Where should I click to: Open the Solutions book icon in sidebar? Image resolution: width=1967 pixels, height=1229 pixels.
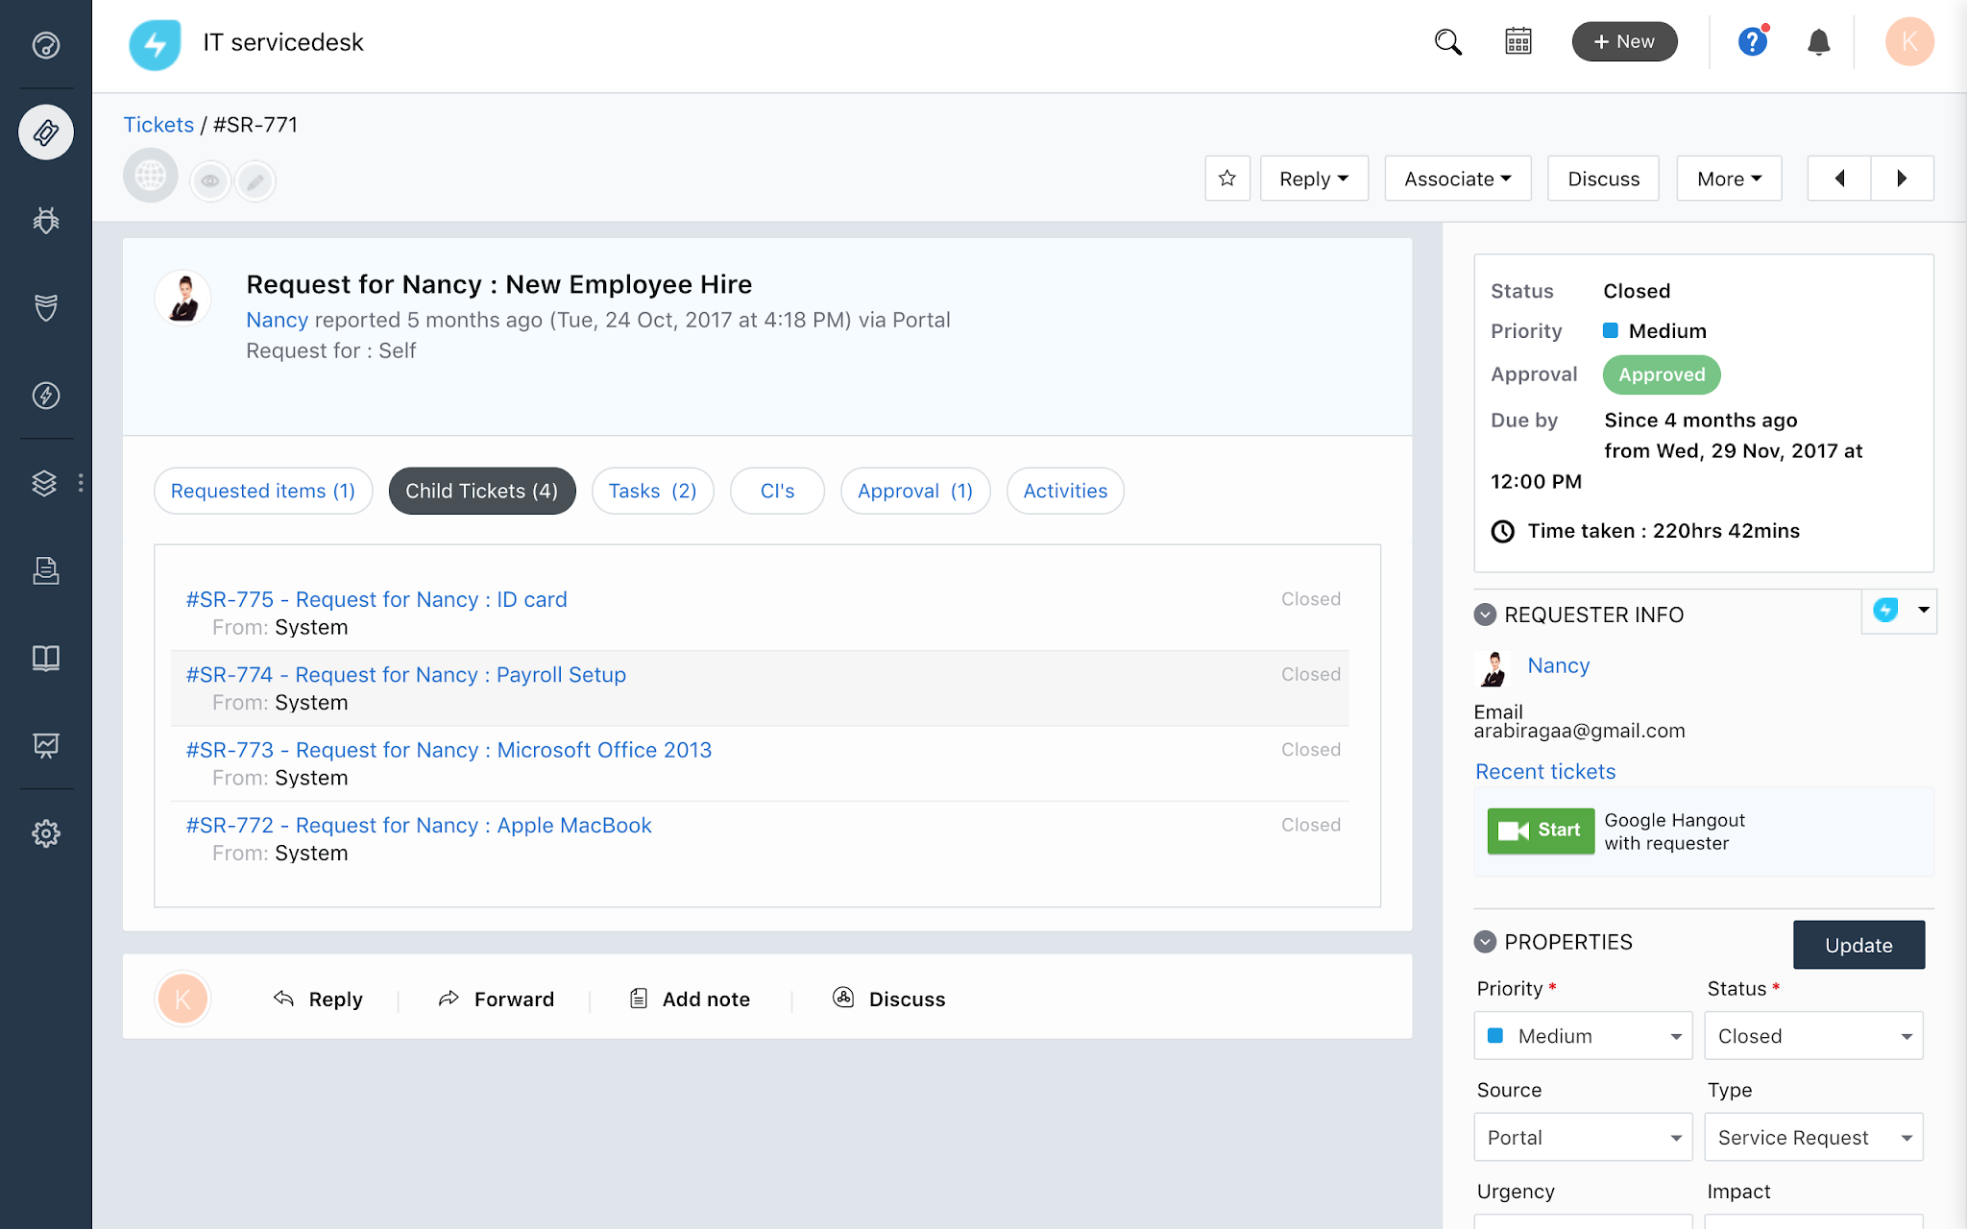click(x=45, y=658)
